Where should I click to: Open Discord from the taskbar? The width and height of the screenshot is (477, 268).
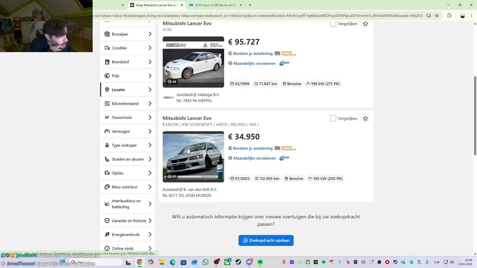pyautogui.click(x=249, y=262)
